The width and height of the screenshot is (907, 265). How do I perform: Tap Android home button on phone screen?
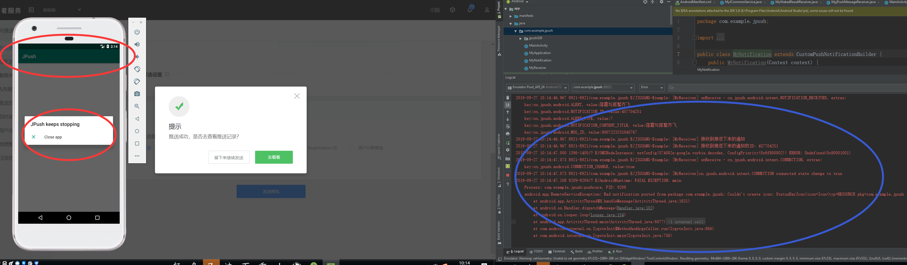69,218
